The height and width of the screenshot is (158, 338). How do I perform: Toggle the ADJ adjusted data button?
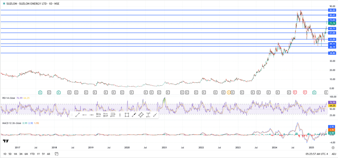[334, 154]
